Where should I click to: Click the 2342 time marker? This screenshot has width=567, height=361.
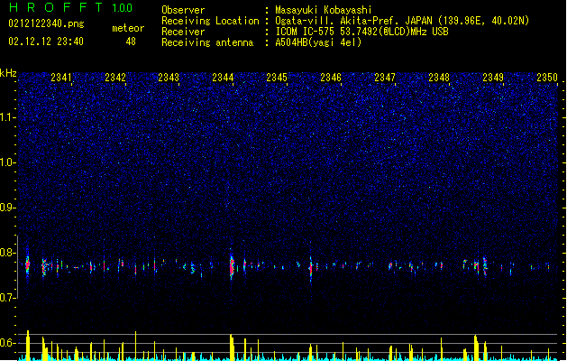point(115,78)
